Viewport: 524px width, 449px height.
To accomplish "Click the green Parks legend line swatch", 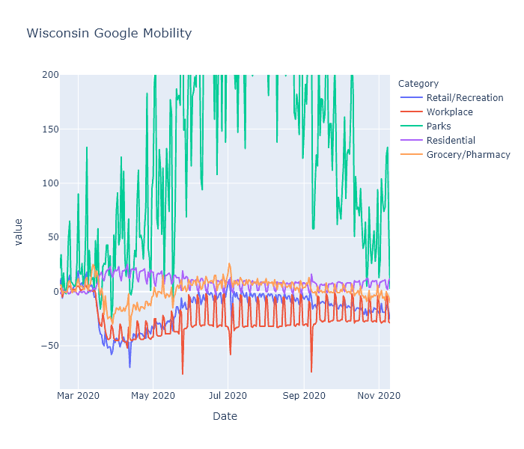I will point(412,126).
